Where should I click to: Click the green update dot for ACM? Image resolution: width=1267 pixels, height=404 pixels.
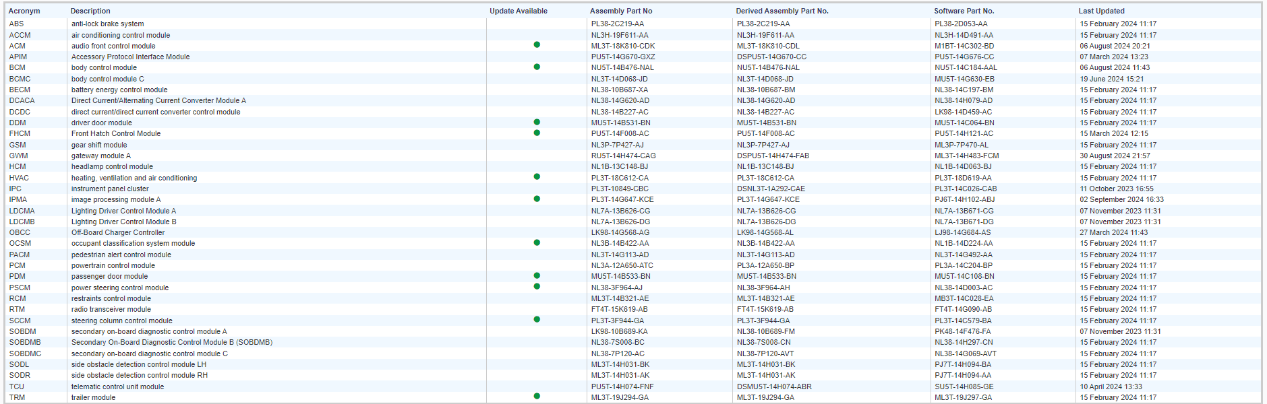pos(537,45)
